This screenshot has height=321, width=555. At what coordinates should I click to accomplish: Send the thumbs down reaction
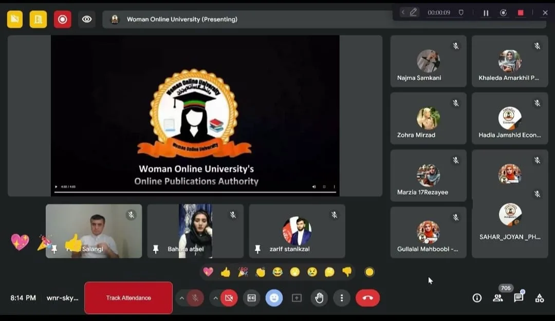click(x=347, y=272)
